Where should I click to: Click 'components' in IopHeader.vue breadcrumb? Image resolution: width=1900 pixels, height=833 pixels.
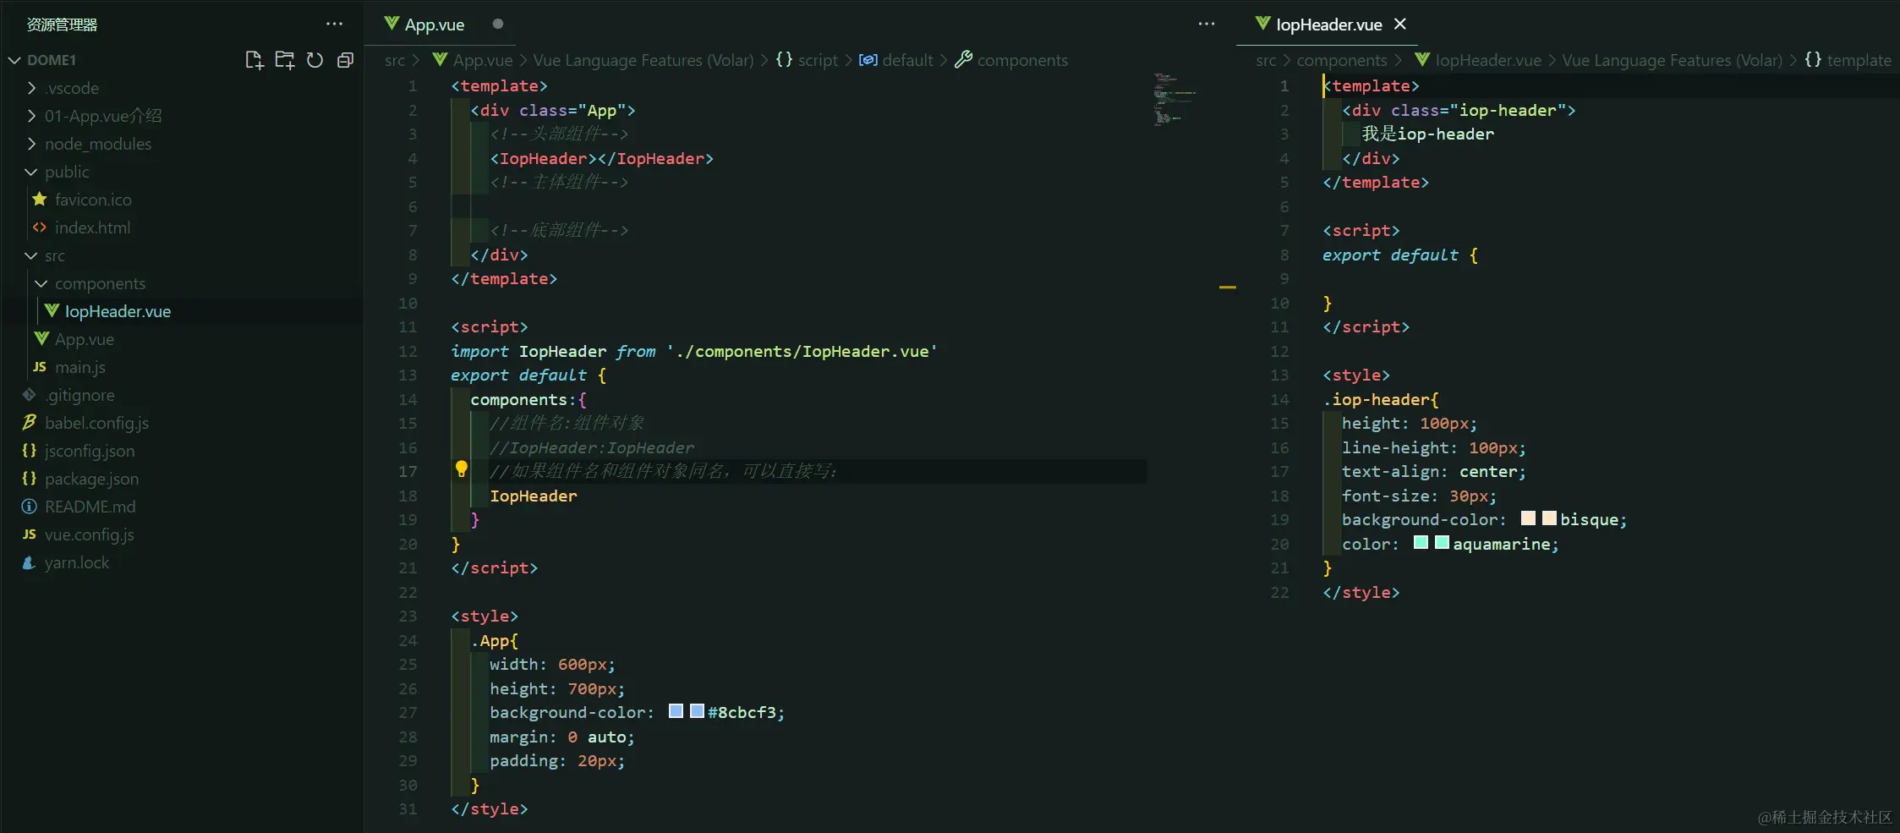(1341, 60)
